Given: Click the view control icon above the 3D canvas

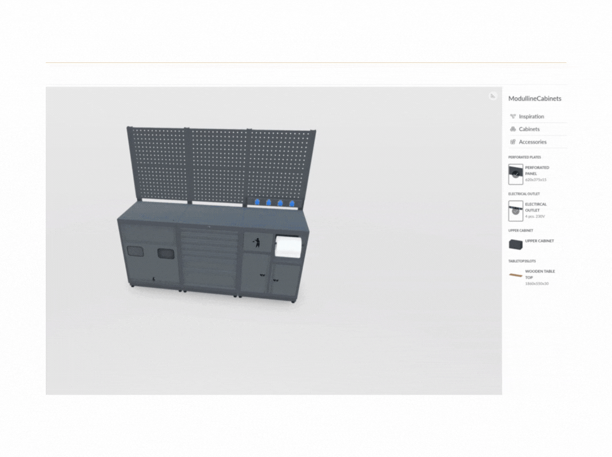Looking at the screenshot, I should (492, 96).
